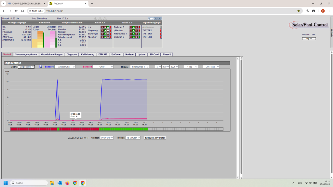Open the Notizen tab
Screen dimensions: 333x187
(129, 55)
